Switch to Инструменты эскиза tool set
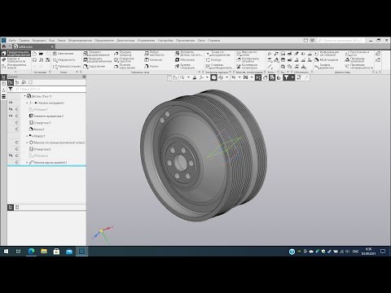Viewport: 391px width, 293px height. pyautogui.click(x=14, y=66)
